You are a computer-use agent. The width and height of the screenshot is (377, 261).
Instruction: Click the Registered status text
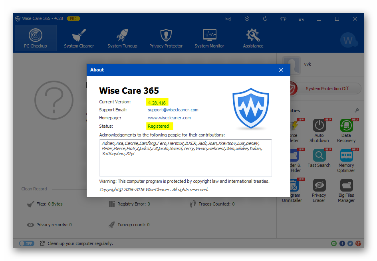click(x=158, y=126)
